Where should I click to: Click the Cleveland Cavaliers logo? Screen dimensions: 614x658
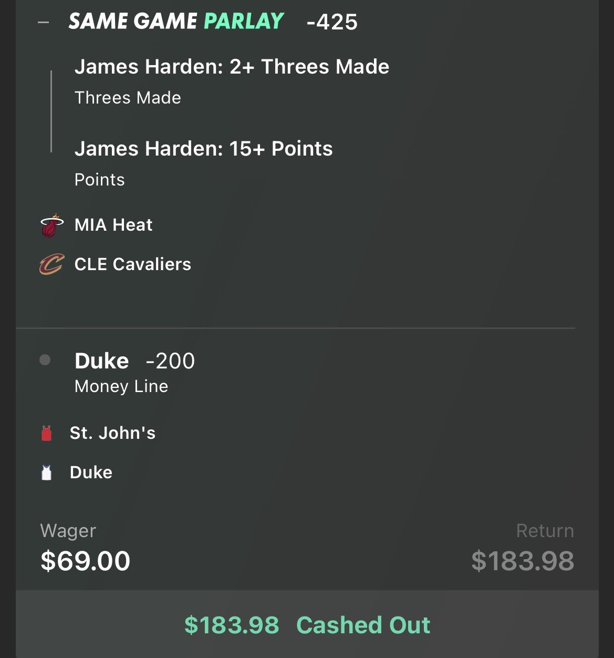coord(51,264)
